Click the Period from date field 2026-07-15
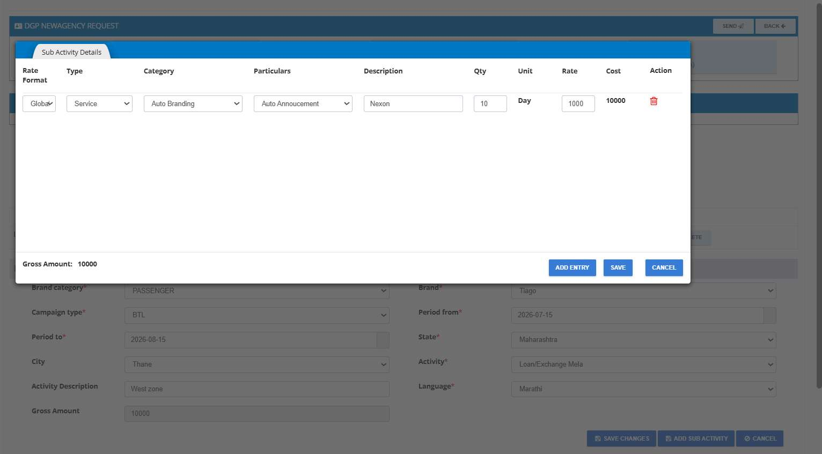Image resolution: width=822 pixels, height=454 pixels. click(637, 315)
